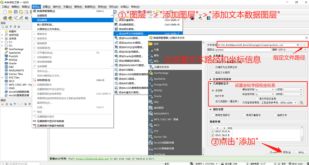Click the locator search box
309x165 pixels.
click(x=20, y=163)
